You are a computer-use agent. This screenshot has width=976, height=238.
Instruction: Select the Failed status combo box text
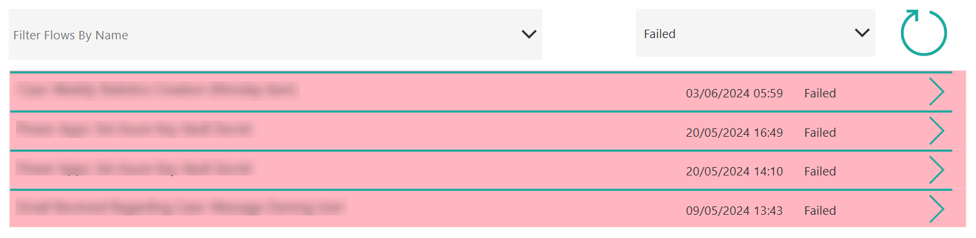click(659, 34)
